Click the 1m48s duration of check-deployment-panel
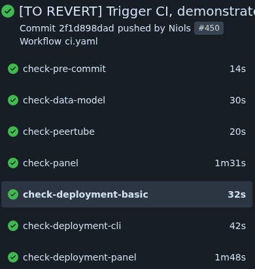 point(230,257)
